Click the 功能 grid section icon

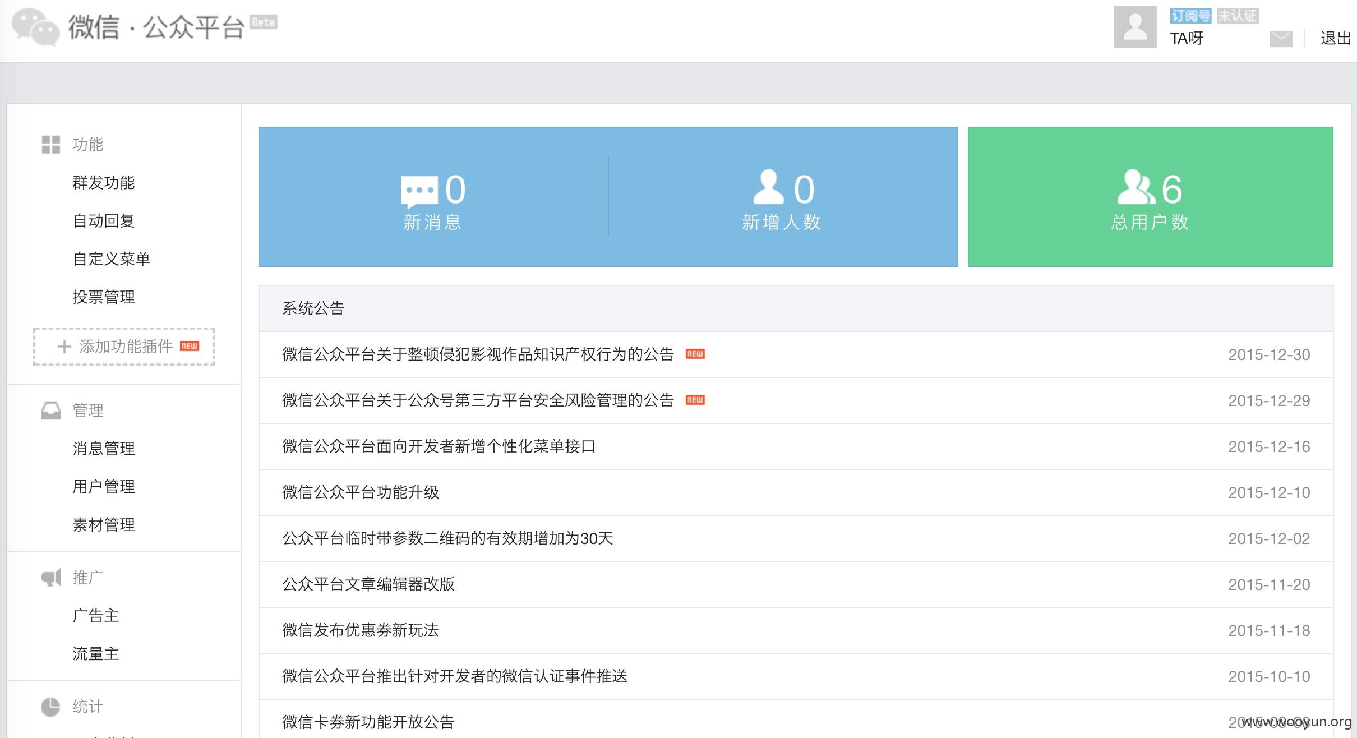(51, 145)
